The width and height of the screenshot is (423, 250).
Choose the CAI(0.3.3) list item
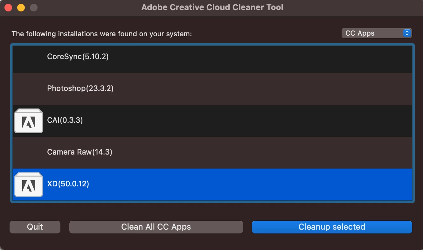(212, 121)
